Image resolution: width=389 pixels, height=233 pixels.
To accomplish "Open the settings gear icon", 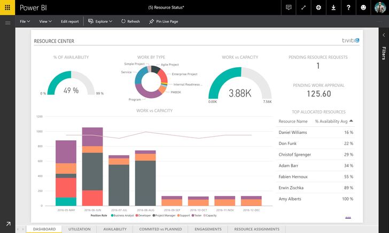I will coord(318,7).
